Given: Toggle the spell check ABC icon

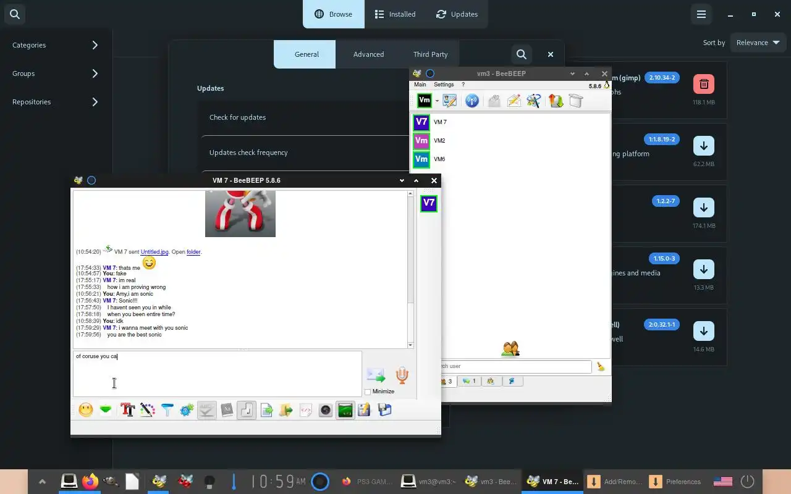Looking at the screenshot, I should tap(207, 410).
